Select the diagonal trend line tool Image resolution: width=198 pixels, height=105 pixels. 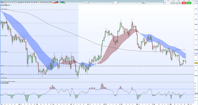13,2
